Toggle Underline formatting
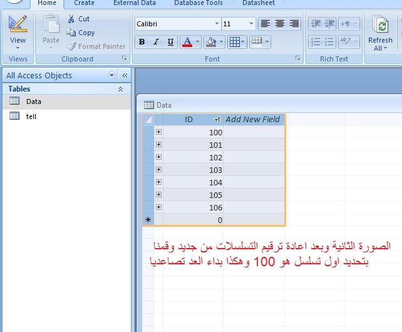 tap(170, 42)
